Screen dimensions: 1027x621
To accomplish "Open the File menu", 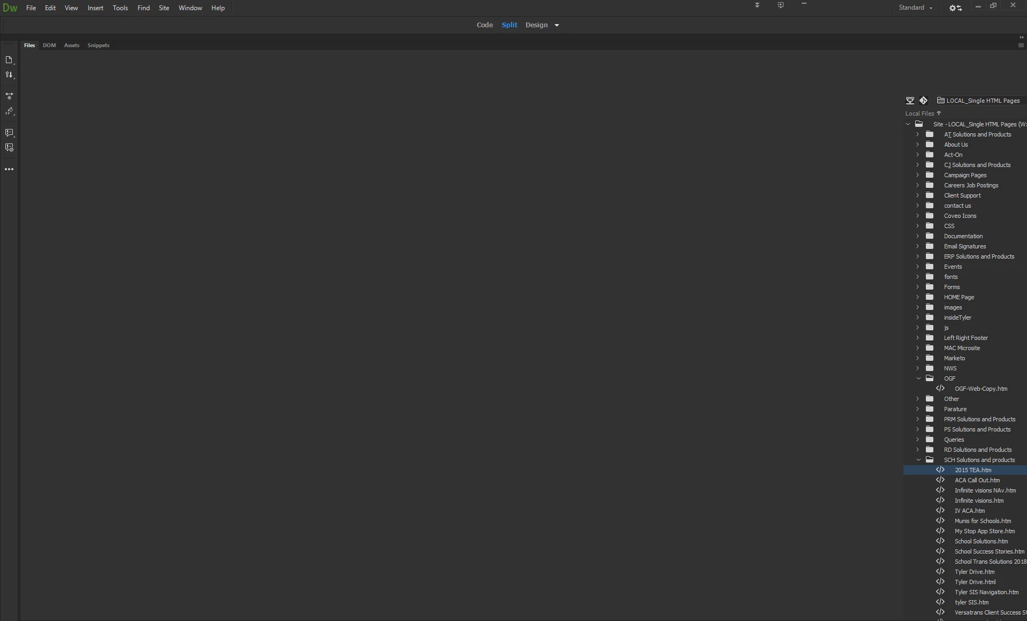I will [x=31, y=8].
